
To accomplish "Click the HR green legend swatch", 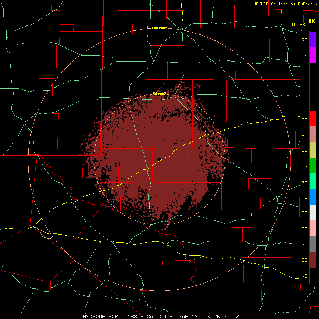I will (x=313, y=166).
